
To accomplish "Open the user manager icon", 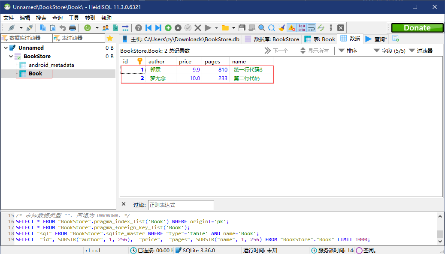I will point(105,28).
